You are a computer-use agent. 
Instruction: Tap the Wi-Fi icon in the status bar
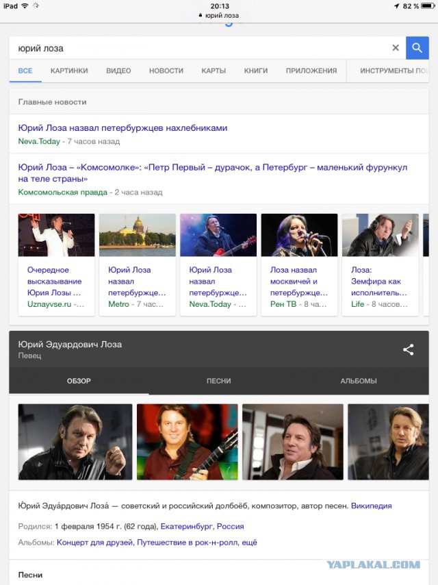coord(25,6)
